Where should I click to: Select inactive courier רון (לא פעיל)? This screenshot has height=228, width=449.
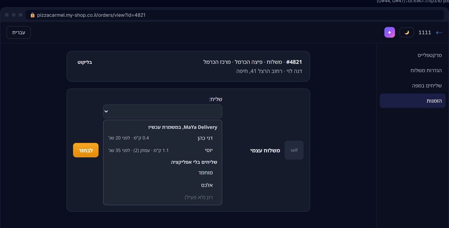(x=163, y=197)
